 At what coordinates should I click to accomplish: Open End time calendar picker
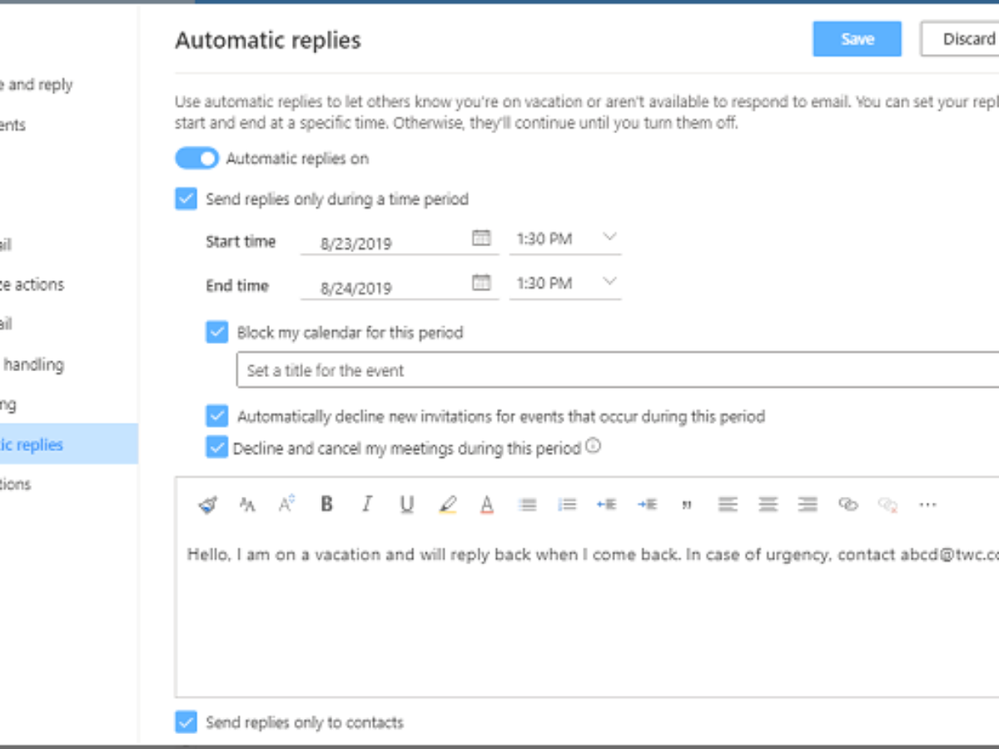pyautogui.click(x=481, y=282)
